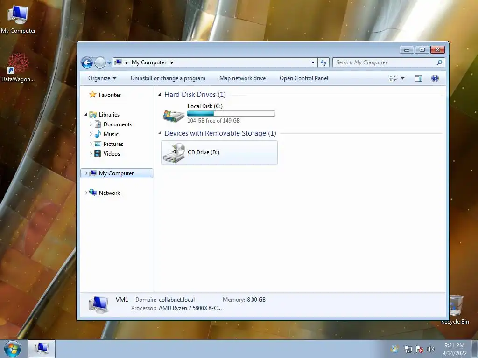Click the AMD Ryzen 7 5800X processor text
Screen dimensions: 478x358
[x=190, y=308]
